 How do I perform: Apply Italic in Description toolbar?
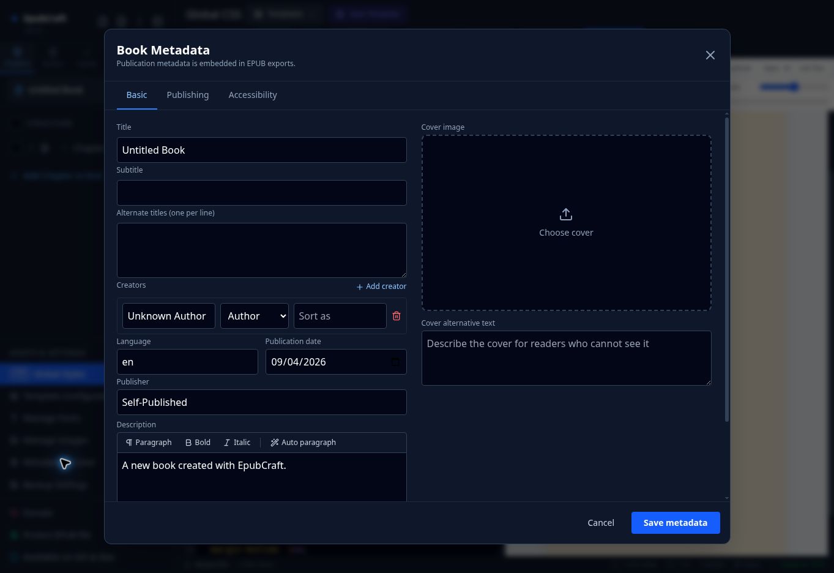tap(237, 443)
